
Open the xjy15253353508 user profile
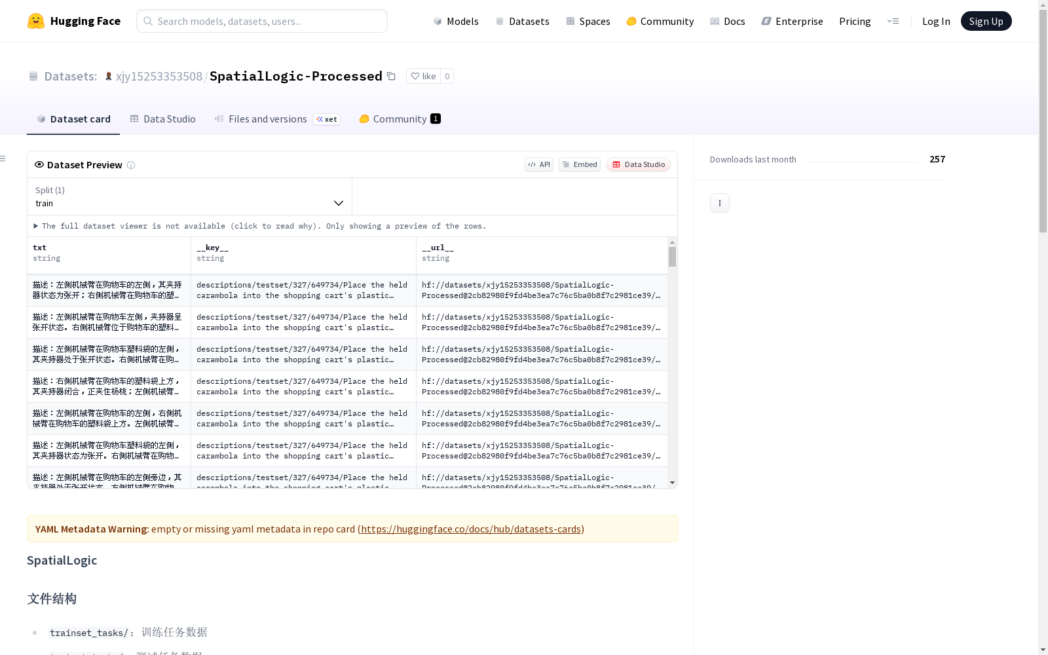point(159,76)
